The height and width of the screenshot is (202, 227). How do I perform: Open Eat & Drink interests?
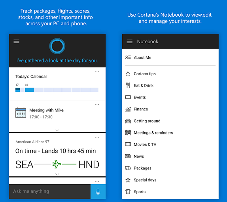point(170,85)
